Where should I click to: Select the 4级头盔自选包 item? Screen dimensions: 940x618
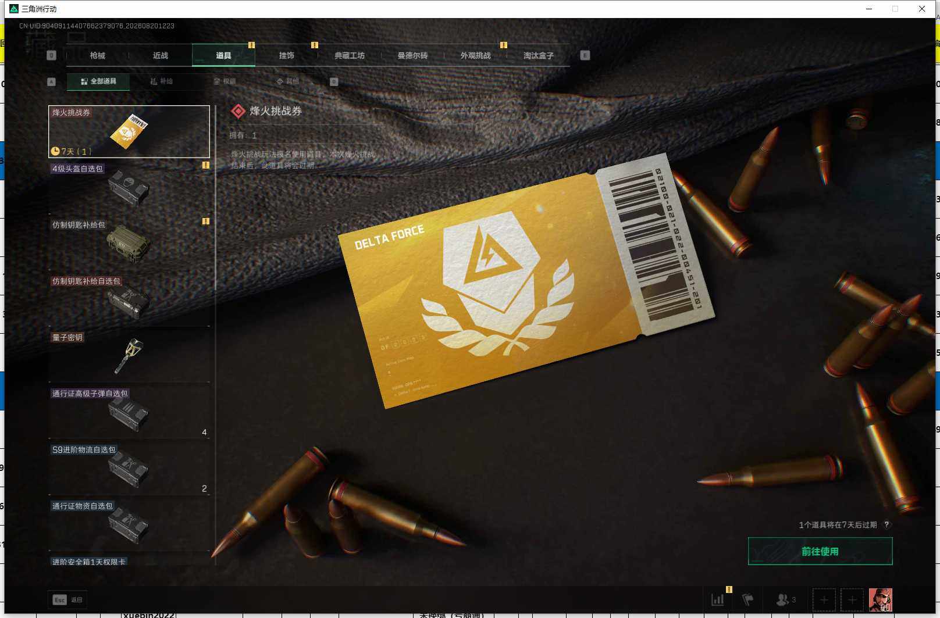129,187
